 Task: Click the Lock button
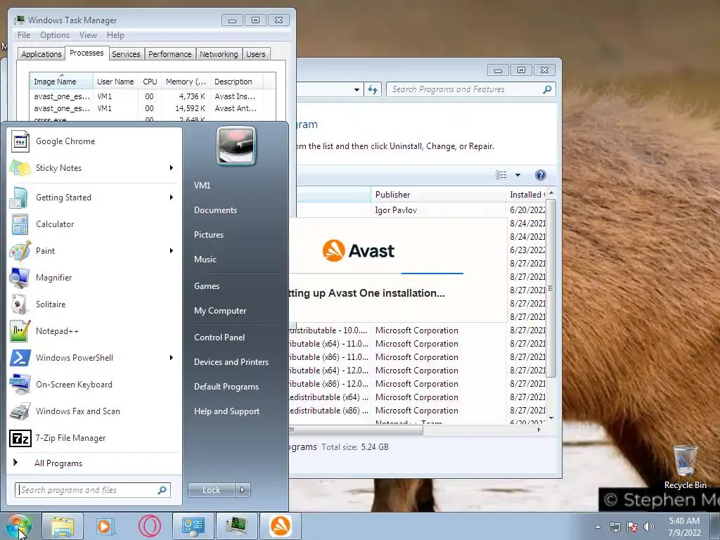coord(211,490)
